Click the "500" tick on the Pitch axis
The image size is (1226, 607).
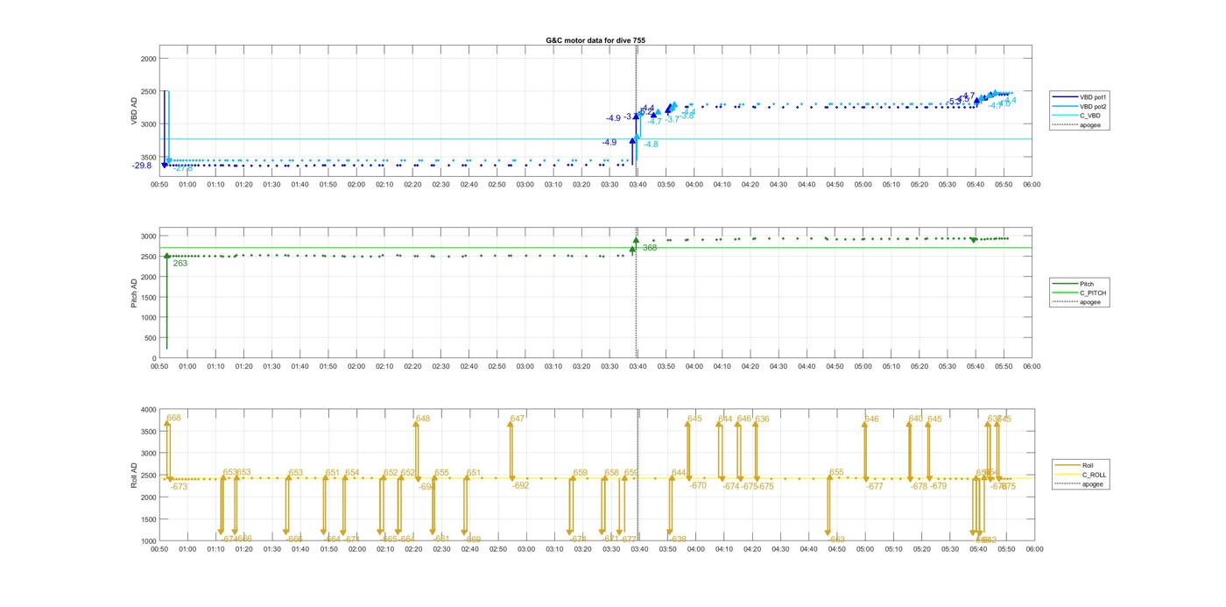(x=150, y=338)
